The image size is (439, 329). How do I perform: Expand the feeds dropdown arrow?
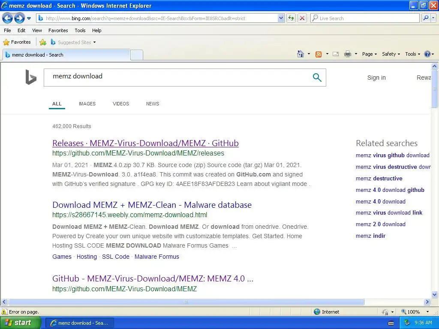tap(327, 54)
